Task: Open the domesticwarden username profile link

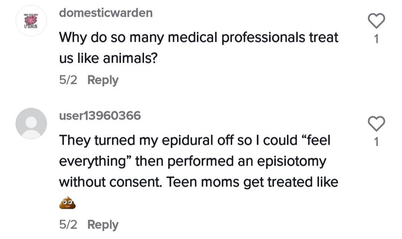Action: (106, 13)
